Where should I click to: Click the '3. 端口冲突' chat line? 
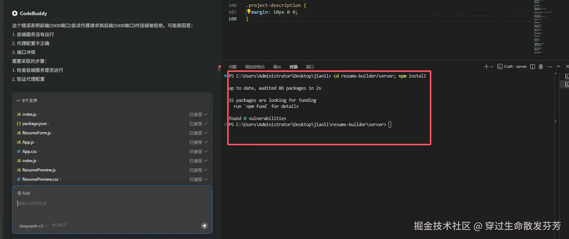pos(24,52)
